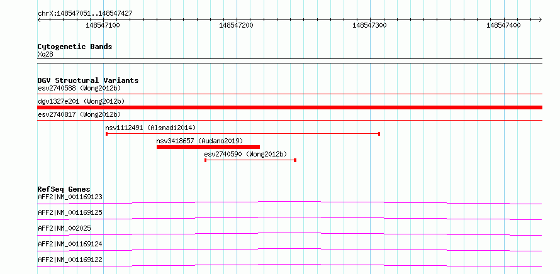Click the thick red dgv1327e201 bar

point(290,107)
